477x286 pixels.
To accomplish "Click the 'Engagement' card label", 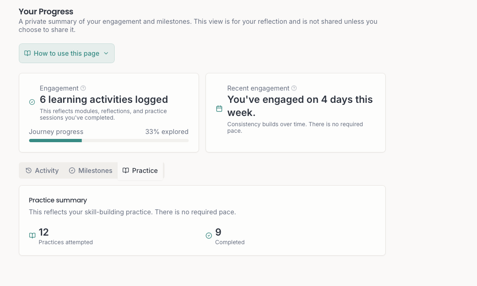I will 59,89.
